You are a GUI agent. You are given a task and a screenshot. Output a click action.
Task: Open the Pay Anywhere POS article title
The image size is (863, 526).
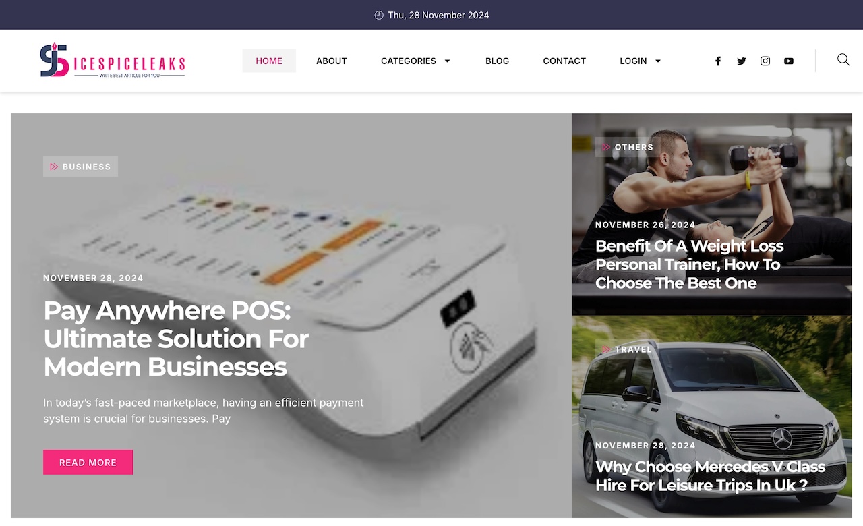[x=177, y=339]
